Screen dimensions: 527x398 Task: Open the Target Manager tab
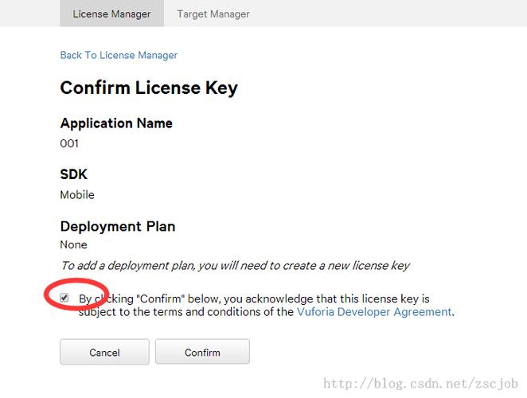(213, 14)
